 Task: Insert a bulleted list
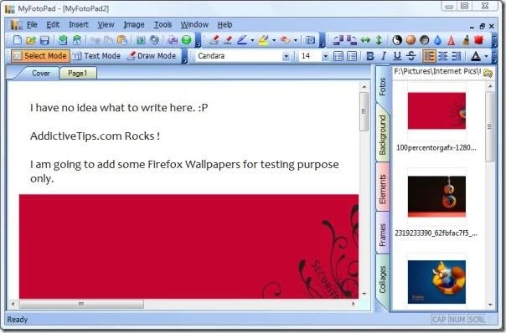pyautogui.click(x=338, y=56)
